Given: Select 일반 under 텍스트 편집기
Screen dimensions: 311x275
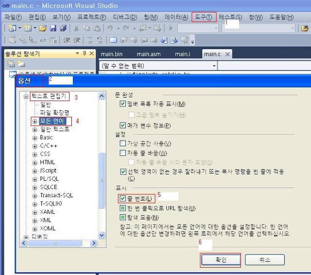Looking at the screenshot, I should pyautogui.click(x=46, y=104).
